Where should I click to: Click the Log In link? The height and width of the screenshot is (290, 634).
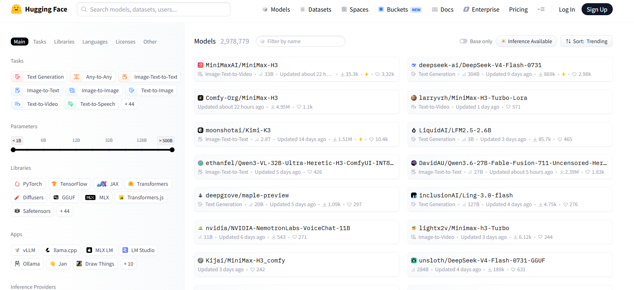click(x=567, y=10)
